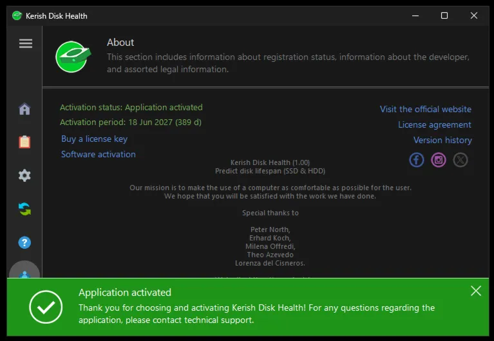Open the settings gear icon

tap(24, 175)
